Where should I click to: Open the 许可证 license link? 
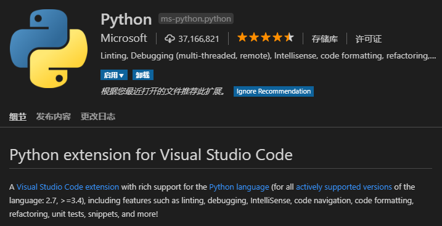pos(369,39)
